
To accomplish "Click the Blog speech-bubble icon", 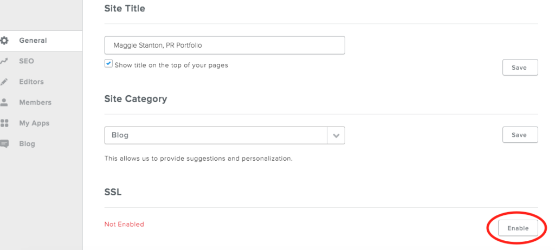I will pyautogui.click(x=4, y=144).
